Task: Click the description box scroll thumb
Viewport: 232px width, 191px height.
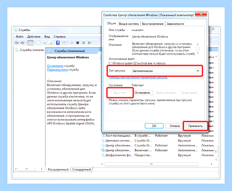Action: pos(198,49)
